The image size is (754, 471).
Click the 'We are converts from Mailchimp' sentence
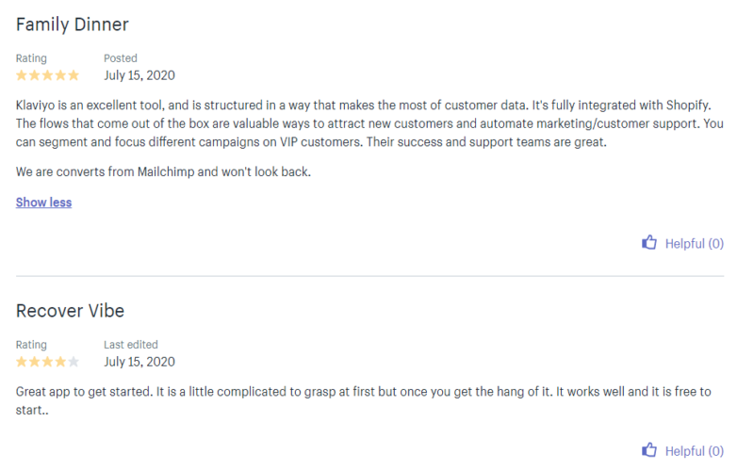point(163,171)
